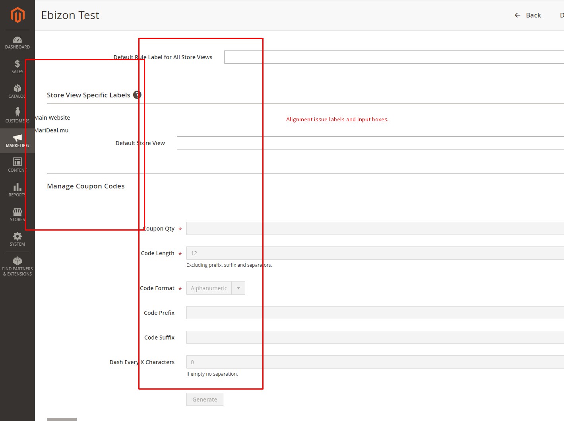Open the Dashboard from the sidebar
Screen dimensions: 564x421
point(17,42)
